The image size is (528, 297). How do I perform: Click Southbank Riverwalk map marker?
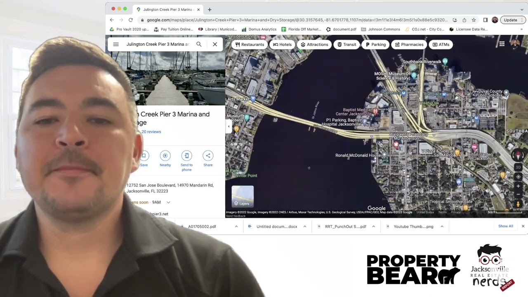(x=445, y=61)
